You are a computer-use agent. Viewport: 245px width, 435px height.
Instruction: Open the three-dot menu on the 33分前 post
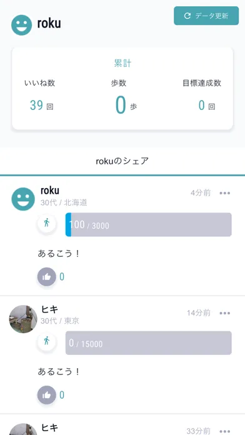click(x=225, y=431)
